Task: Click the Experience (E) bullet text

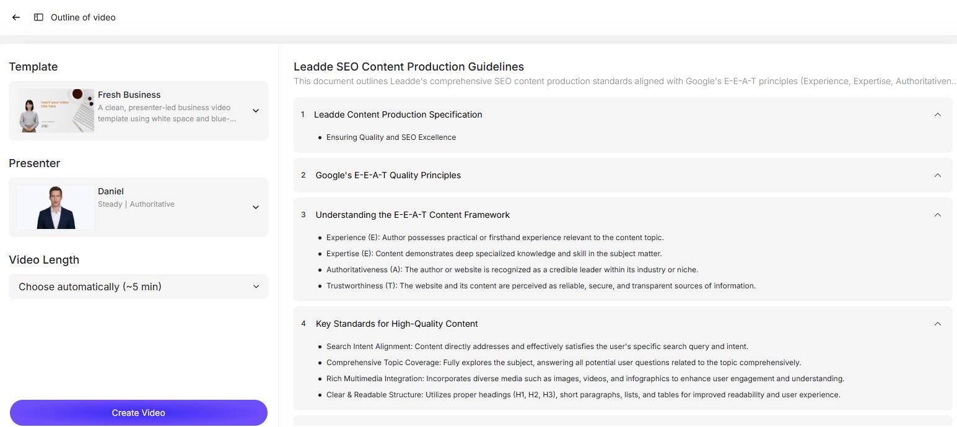Action: coord(495,238)
